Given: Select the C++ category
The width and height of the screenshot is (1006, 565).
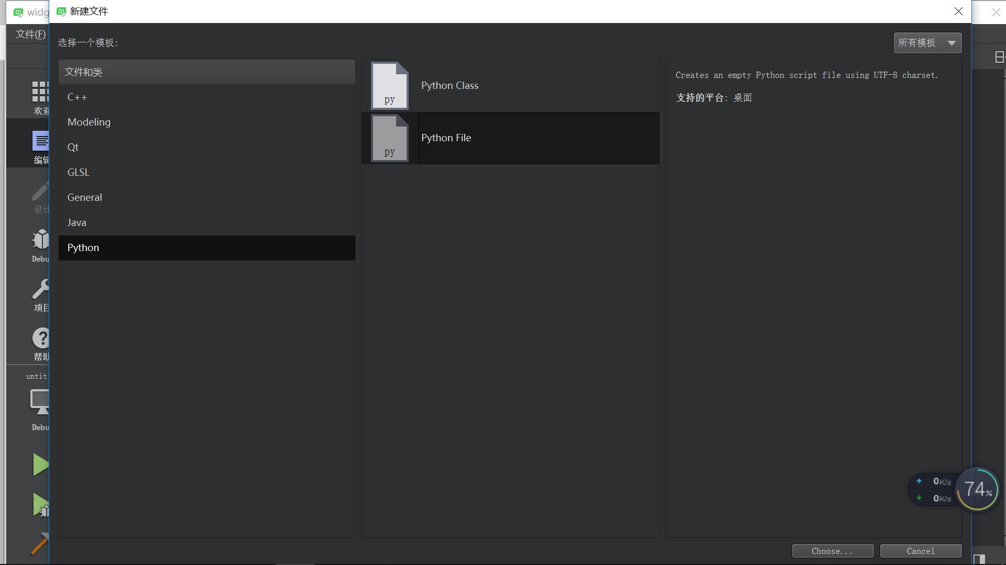Looking at the screenshot, I should (77, 97).
